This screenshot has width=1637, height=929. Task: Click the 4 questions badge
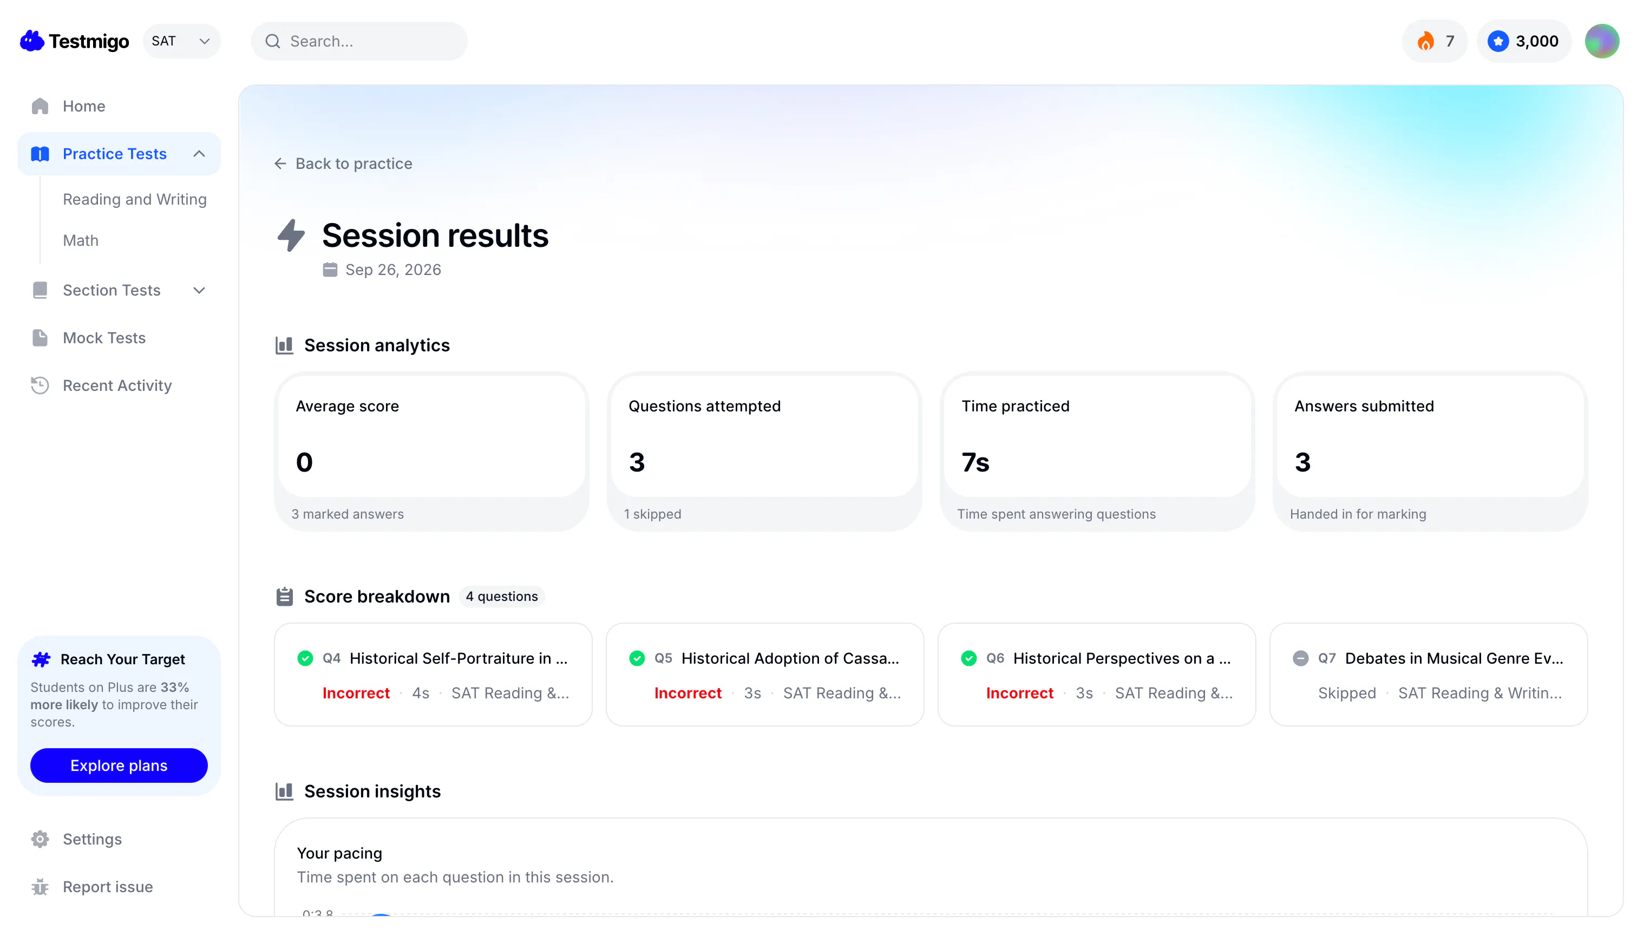tap(501, 597)
